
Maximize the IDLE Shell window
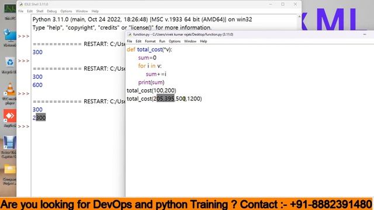283,4
